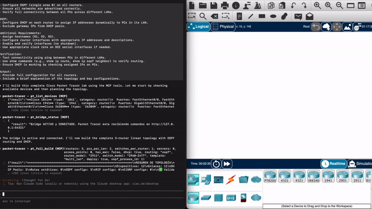Choose the Resize Shape tool
The image size is (372, 209).
coord(226,16)
